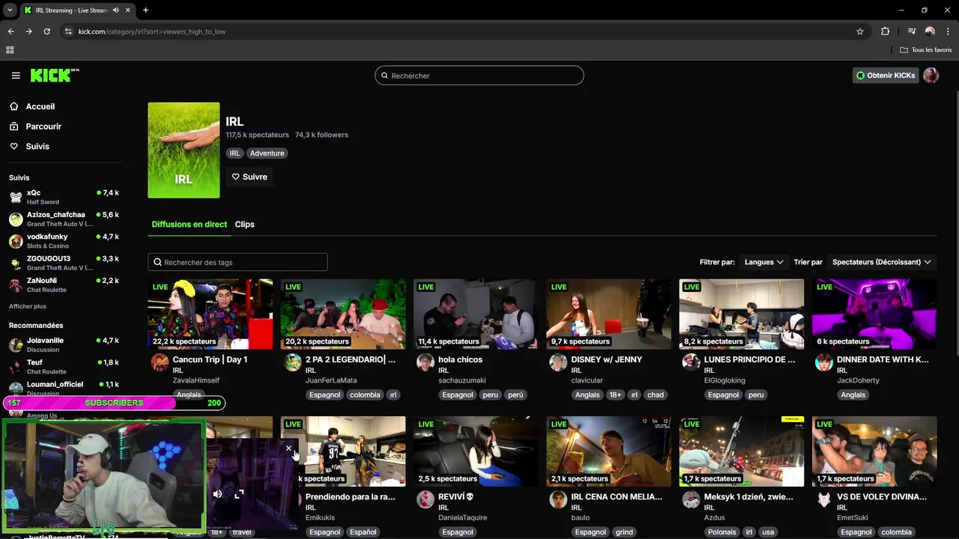Click baulo channel avatar

pyautogui.click(x=558, y=500)
